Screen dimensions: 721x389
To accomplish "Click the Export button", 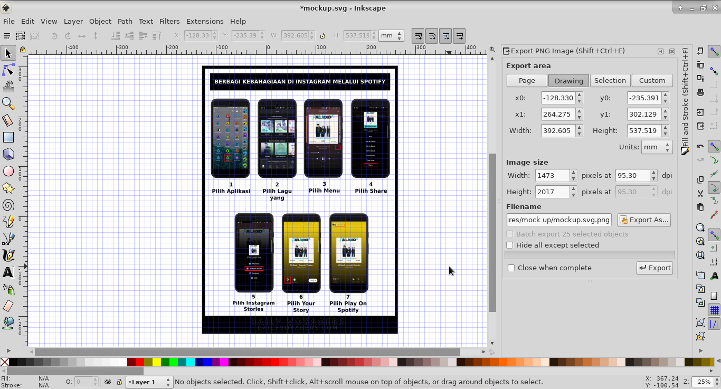I will (x=654, y=268).
